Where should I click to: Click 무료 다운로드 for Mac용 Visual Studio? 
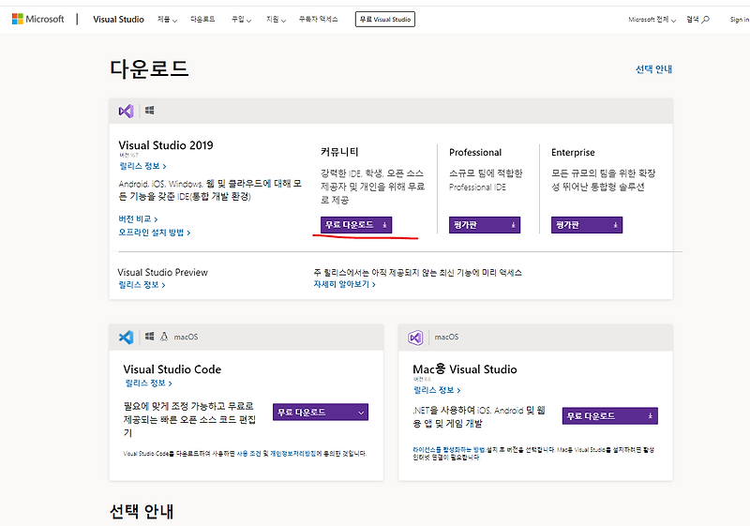pos(610,416)
